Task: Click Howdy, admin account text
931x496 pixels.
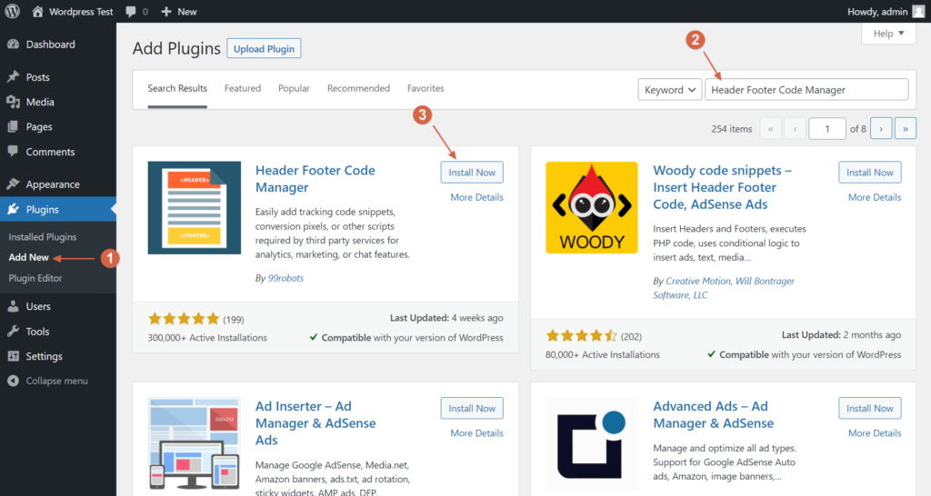Action: [877, 11]
